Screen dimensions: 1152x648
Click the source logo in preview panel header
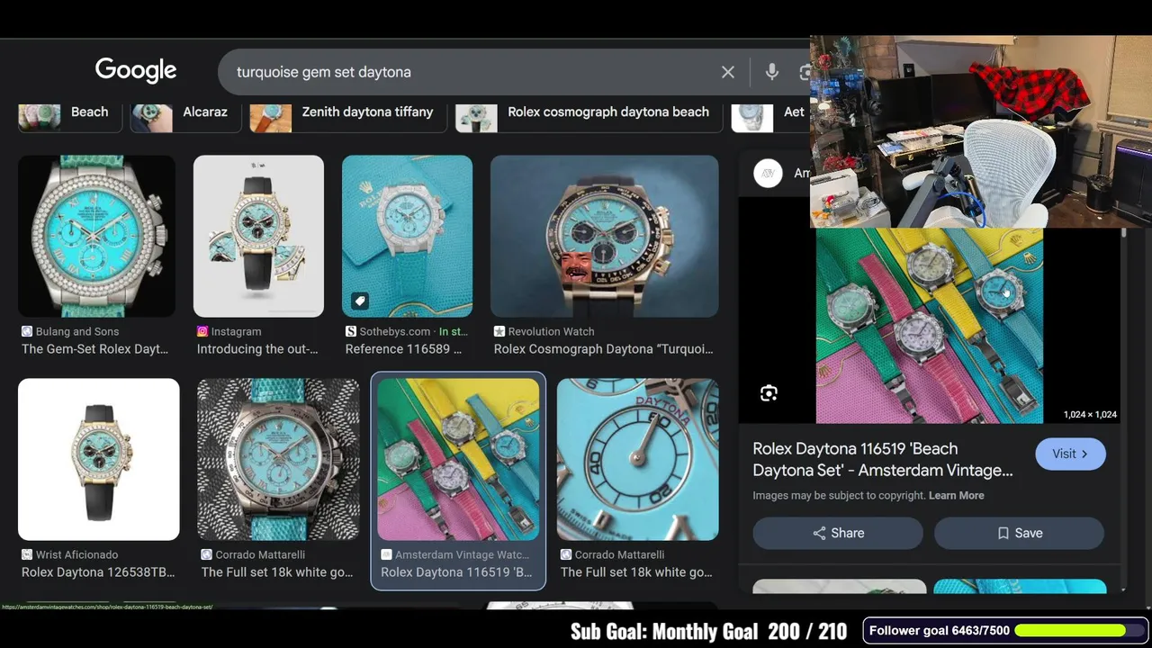pyautogui.click(x=768, y=174)
